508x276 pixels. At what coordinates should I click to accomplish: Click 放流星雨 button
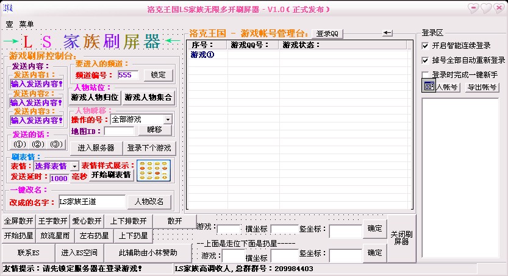pyautogui.click(x=55, y=236)
